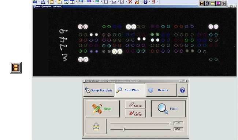Click the 65536 value field
This screenshot has height=140, width=238.
click(178, 123)
